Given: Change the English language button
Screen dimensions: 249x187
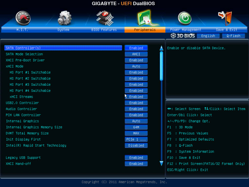Looking at the screenshot, I should point(208,36).
